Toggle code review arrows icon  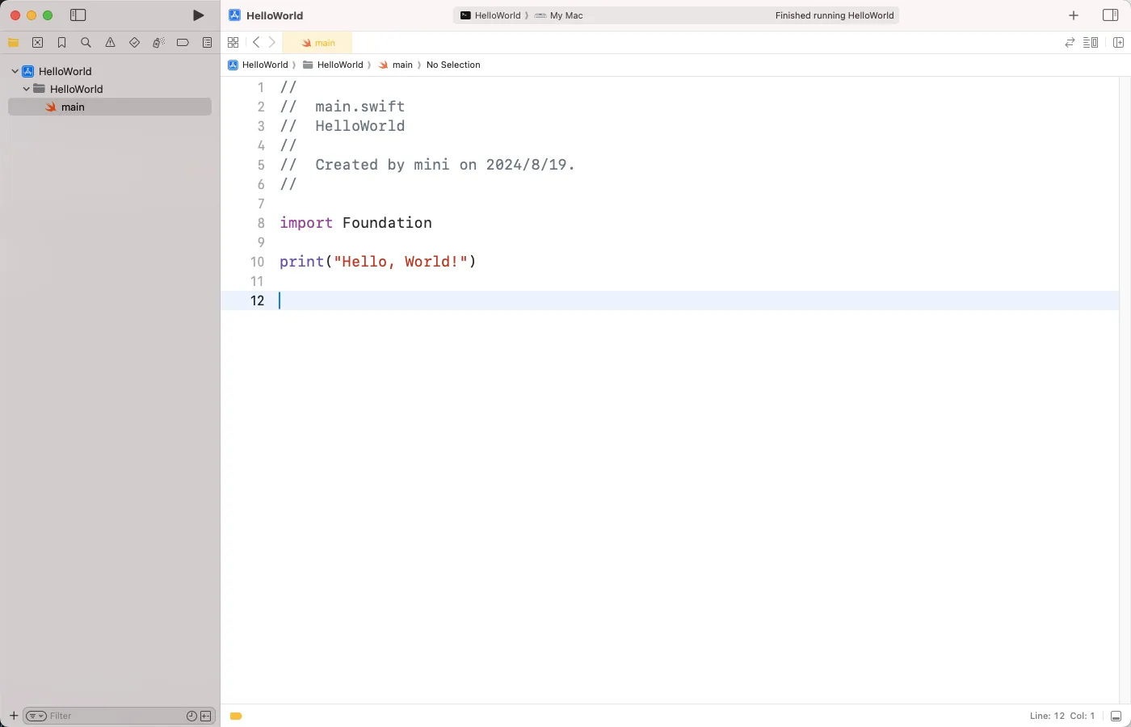[1070, 43]
